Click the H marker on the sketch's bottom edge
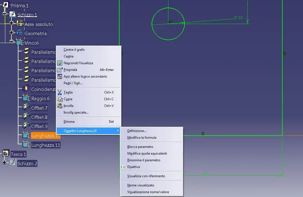This screenshot has width=303, height=197. tap(203, 134)
